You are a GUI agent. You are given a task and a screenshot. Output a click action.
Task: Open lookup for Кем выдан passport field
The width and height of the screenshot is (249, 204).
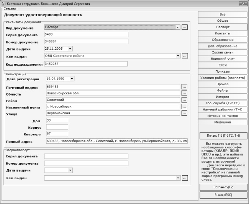point(184,56)
